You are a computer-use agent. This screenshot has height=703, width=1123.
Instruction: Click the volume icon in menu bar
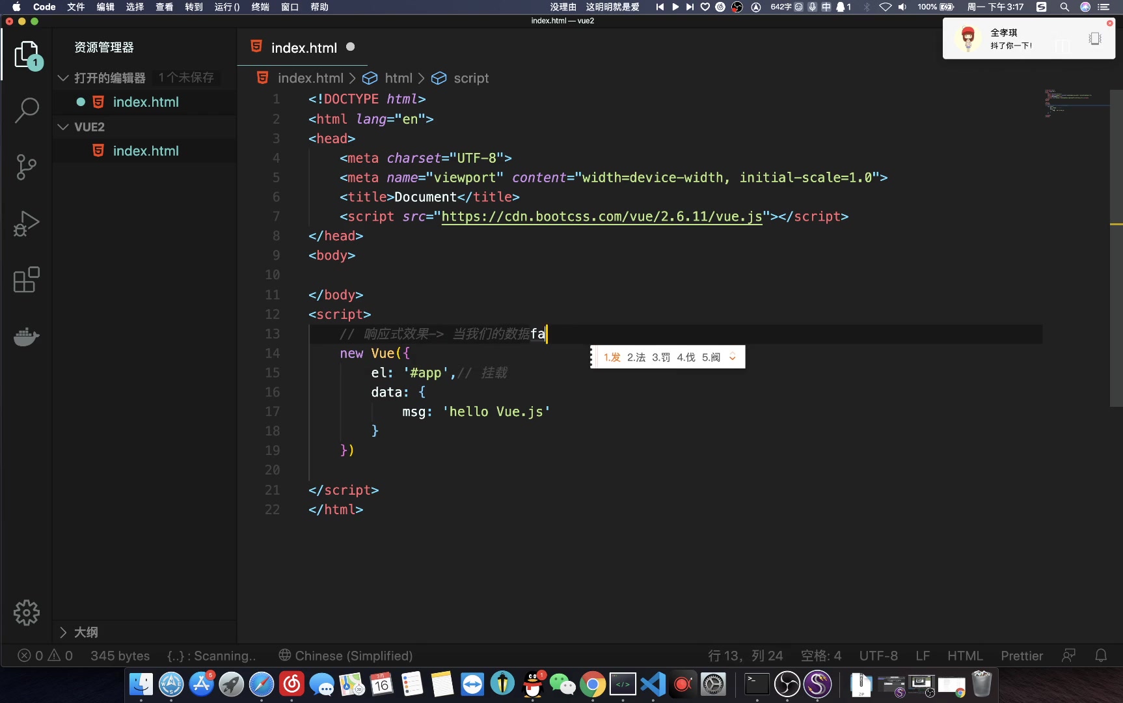click(902, 7)
